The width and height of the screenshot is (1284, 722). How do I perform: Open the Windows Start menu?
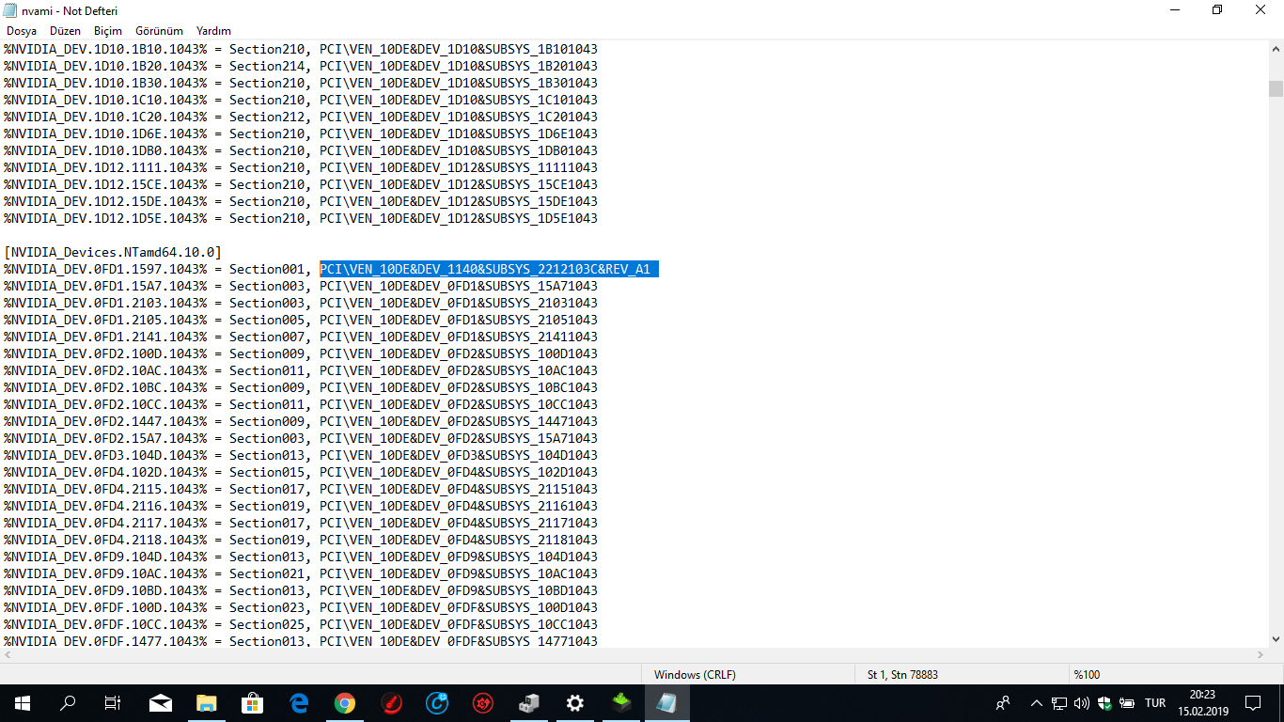tap(23, 702)
